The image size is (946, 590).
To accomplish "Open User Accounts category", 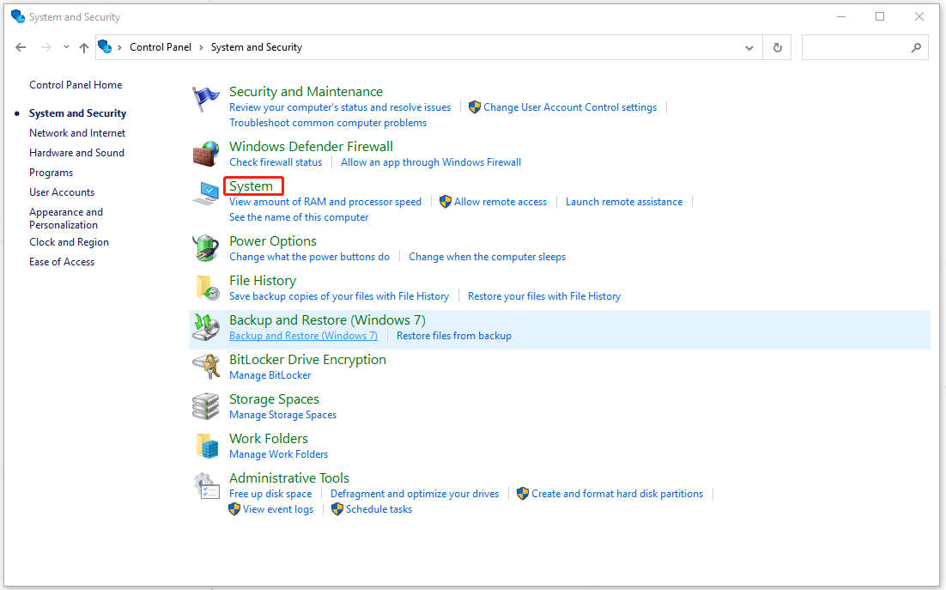I will [x=62, y=192].
